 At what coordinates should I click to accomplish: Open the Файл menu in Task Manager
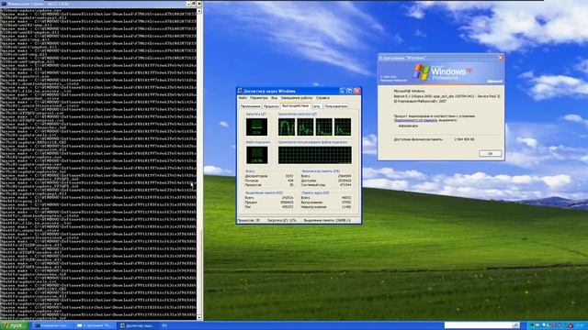pos(243,98)
